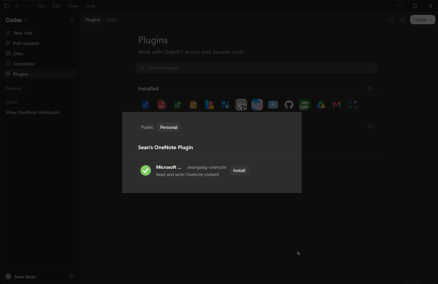Viewport: 438px width, 284px height.
Task: Click the green checkmark OneNote icon
Action: (146, 170)
